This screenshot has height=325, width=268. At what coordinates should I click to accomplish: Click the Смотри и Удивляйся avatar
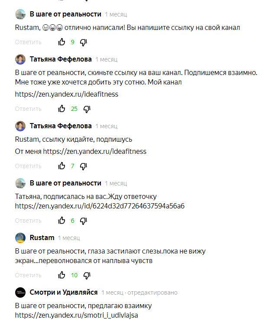(20, 292)
